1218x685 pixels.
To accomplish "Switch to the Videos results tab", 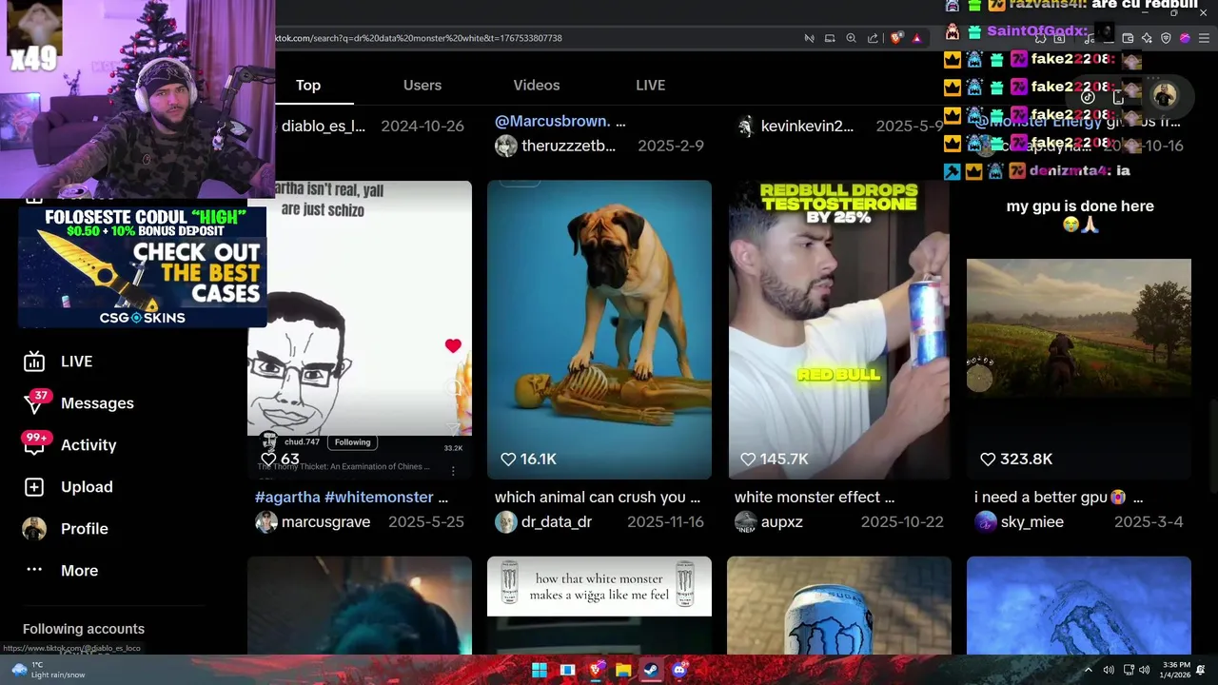I will point(537,85).
